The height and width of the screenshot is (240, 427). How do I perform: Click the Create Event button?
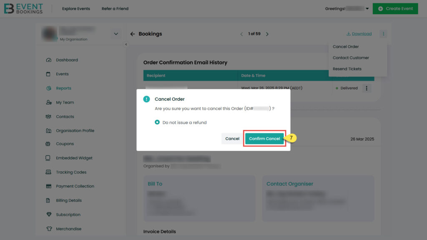point(395,9)
